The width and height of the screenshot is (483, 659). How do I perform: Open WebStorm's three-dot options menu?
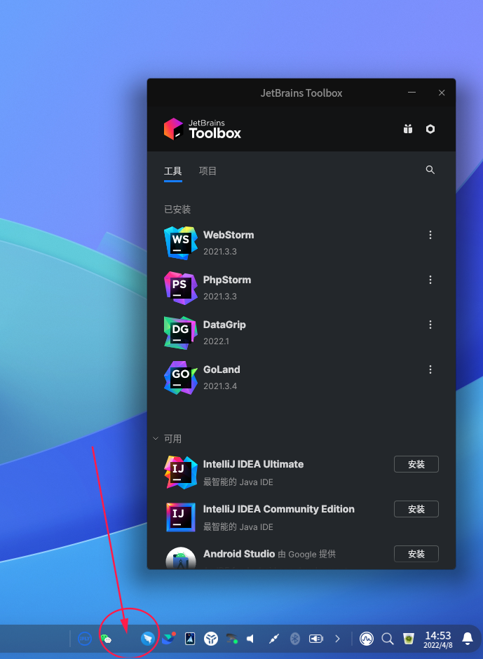pos(430,235)
